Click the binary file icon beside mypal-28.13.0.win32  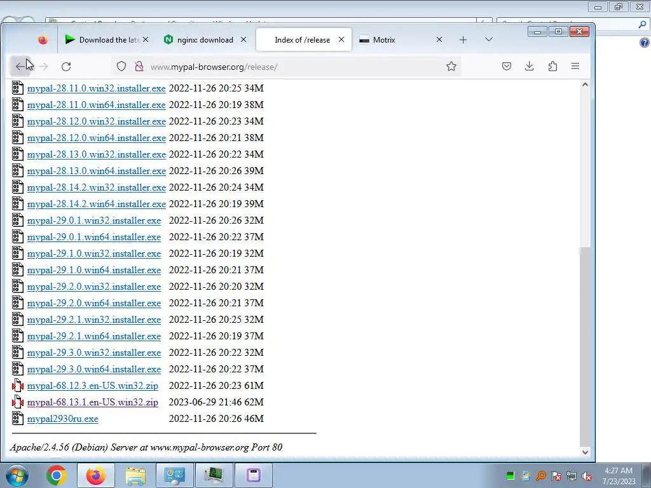coord(17,154)
